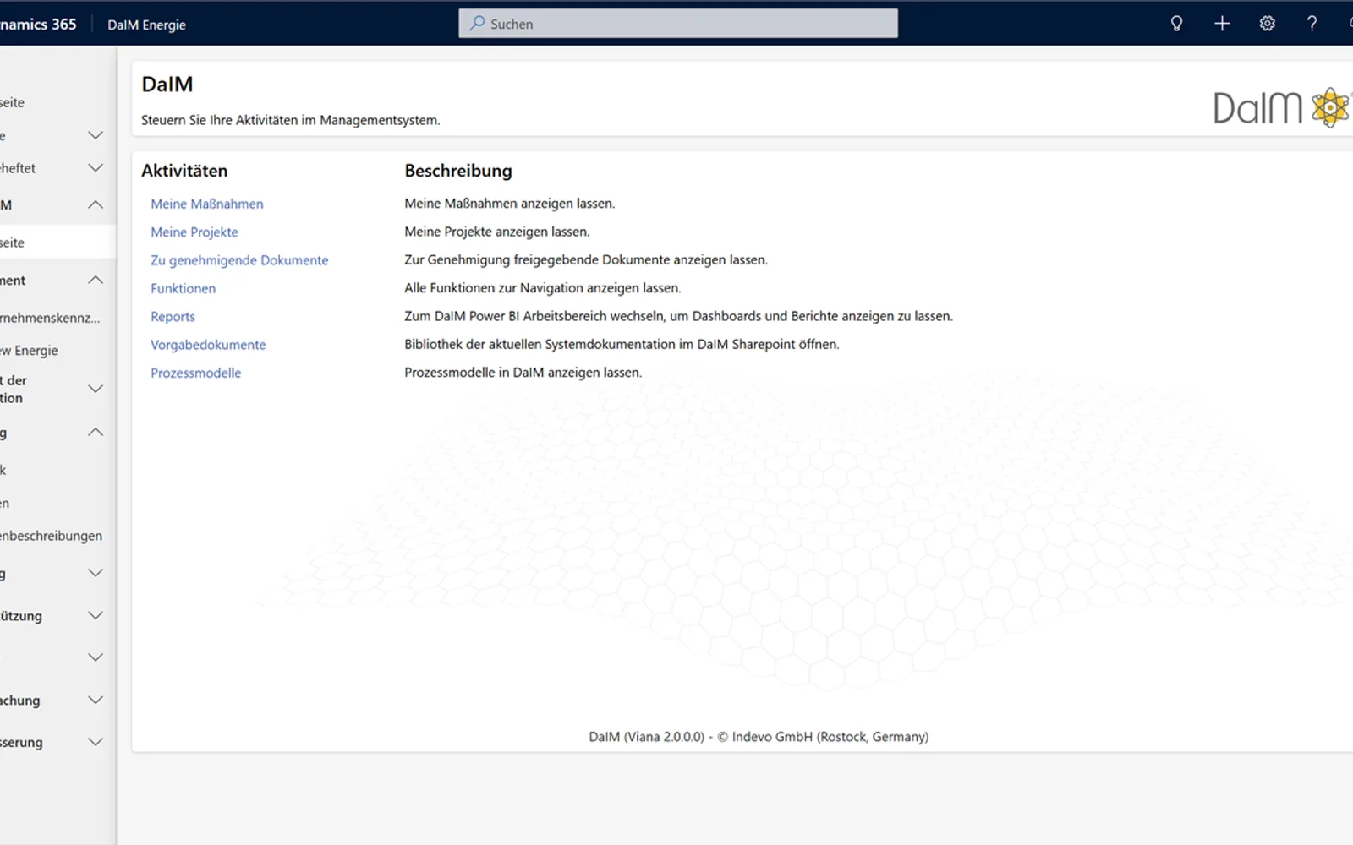1353x845 pixels.
Task: Expand the chevron below 'enbeschreibungen'
Action: tap(96, 573)
